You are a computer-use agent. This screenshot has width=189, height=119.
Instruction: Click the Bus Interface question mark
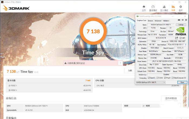point(186,45)
